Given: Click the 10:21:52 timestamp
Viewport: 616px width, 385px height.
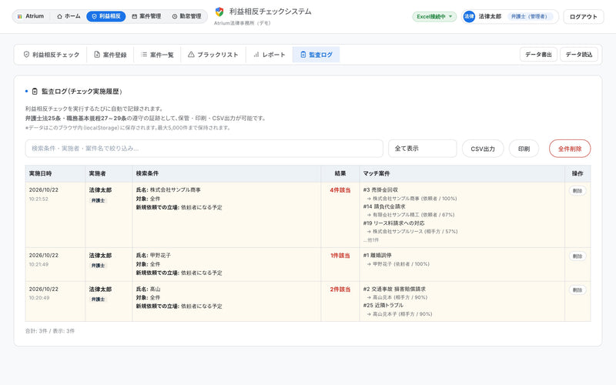Looking at the screenshot, I should click(38, 199).
